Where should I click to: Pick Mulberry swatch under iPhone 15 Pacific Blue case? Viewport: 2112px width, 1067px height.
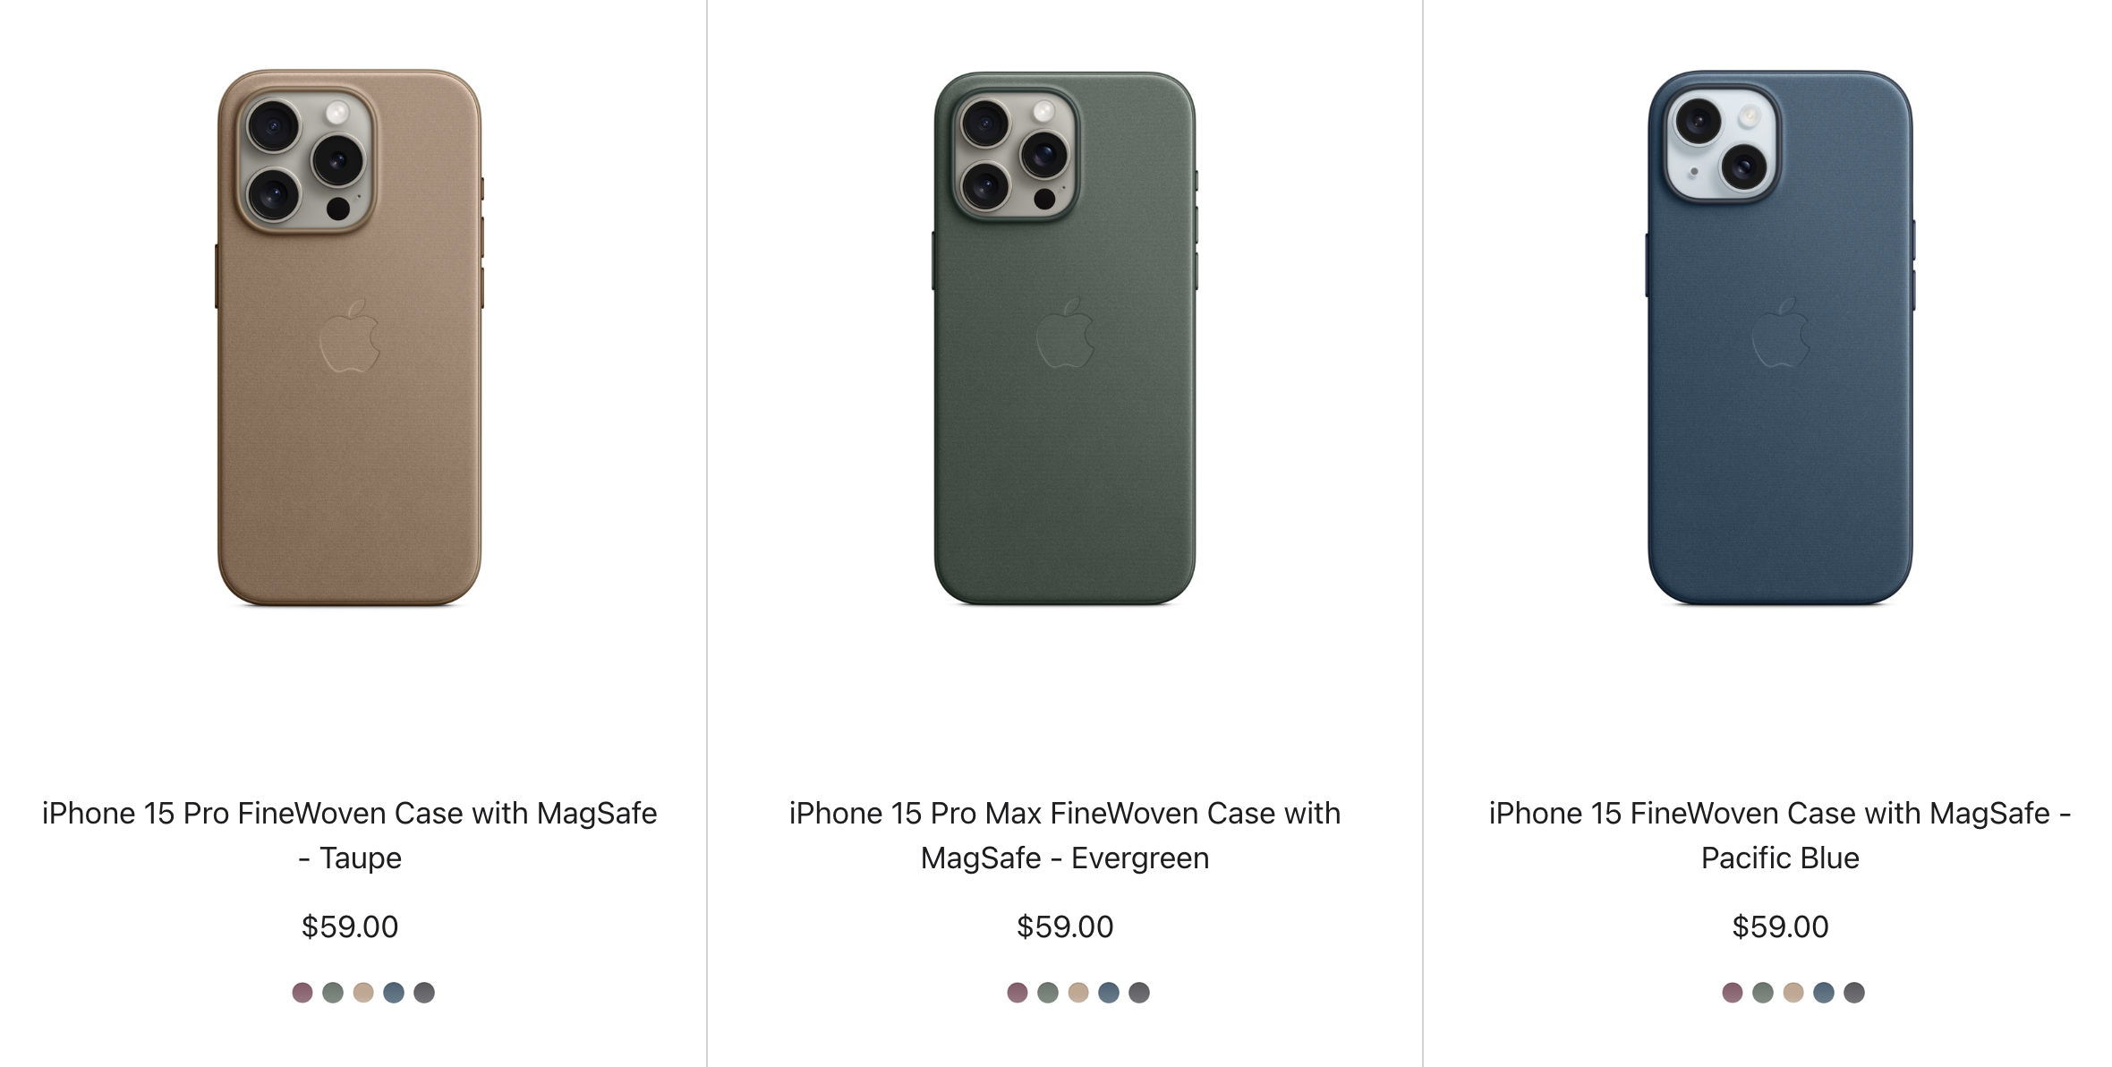pos(1733,992)
